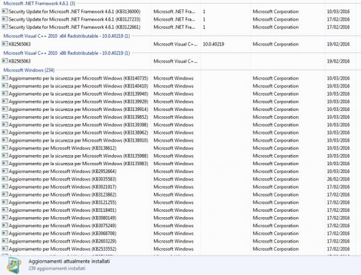Click icon next to KB3035583
Screen dimensions: 361x275
click(x=5, y=179)
